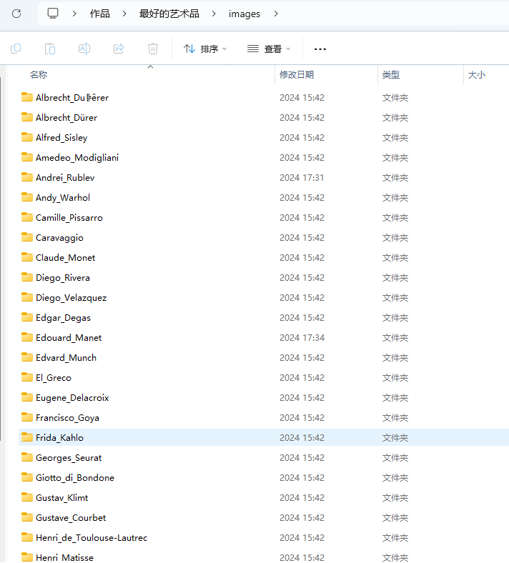Open the 排序 sort dropdown

tap(205, 49)
